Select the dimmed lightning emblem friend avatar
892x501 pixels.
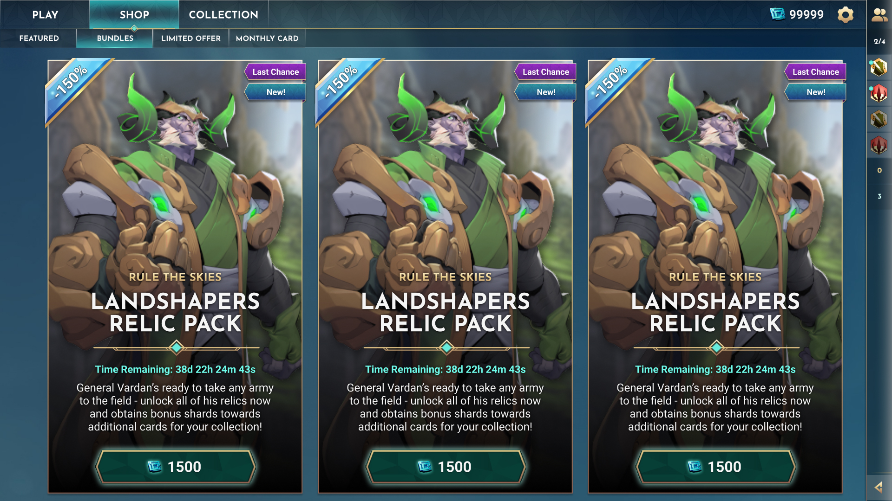coord(879,119)
